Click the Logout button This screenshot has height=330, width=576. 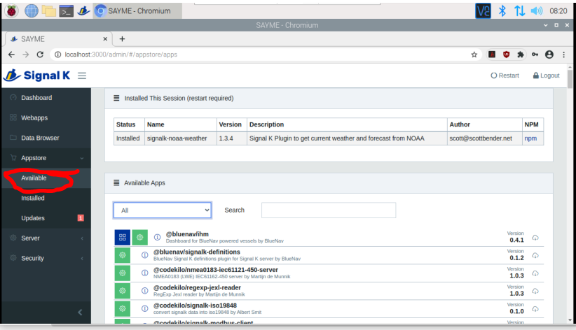coord(547,76)
